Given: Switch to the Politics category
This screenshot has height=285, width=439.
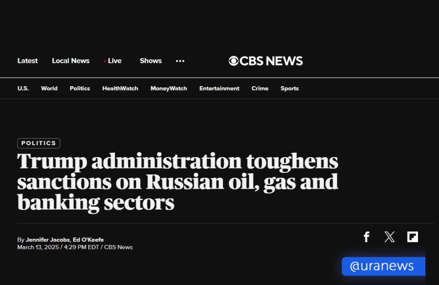Looking at the screenshot, I should 80,88.
